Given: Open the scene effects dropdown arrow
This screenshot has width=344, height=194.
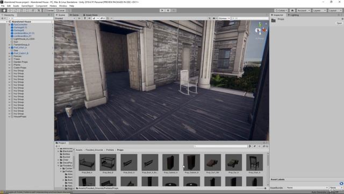Looking at the screenshot, I should 98,18.
